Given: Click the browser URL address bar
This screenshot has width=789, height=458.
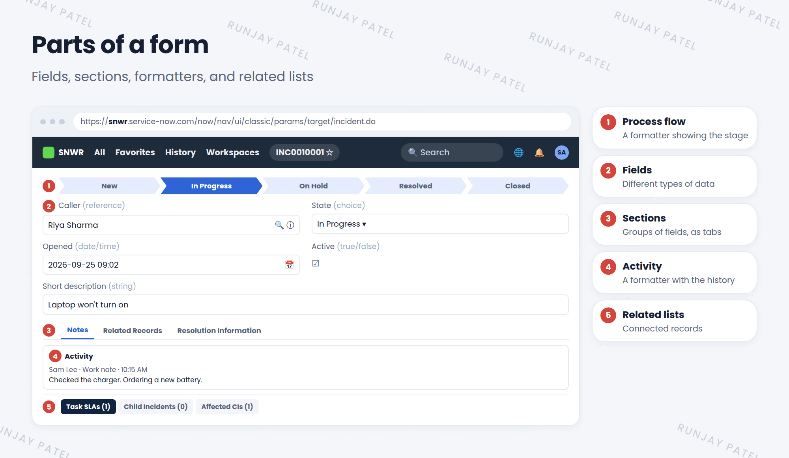Looking at the screenshot, I should click(x=322, y=121).
